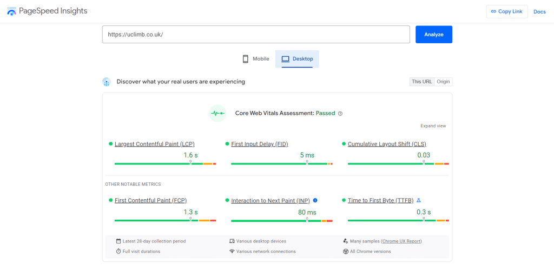Open First Input Delay (FID) link

coord(260,144)
